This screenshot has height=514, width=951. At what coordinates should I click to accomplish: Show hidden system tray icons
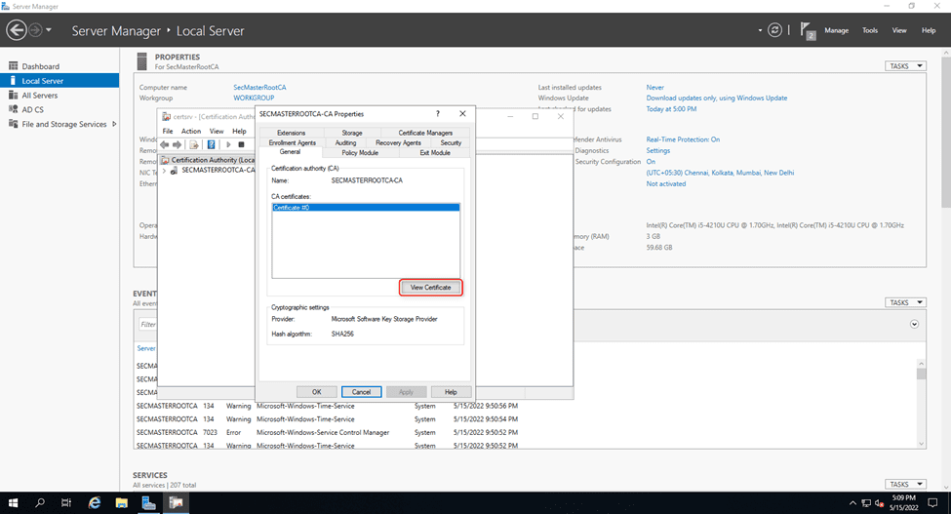click(852, 503)
